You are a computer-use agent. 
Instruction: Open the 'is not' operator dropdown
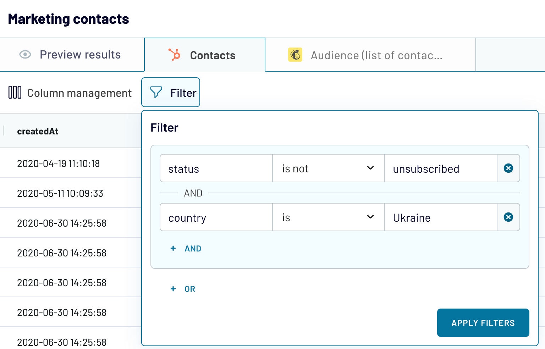point(328,168)
